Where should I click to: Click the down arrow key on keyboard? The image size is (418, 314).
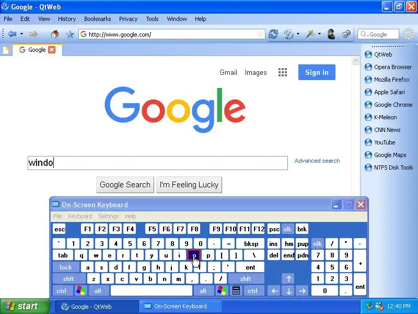coord(289,290)
